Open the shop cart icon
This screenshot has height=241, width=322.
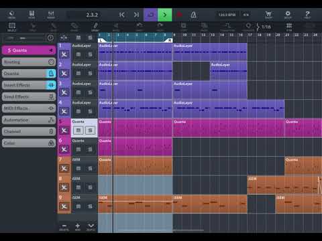tap(268, 15)
